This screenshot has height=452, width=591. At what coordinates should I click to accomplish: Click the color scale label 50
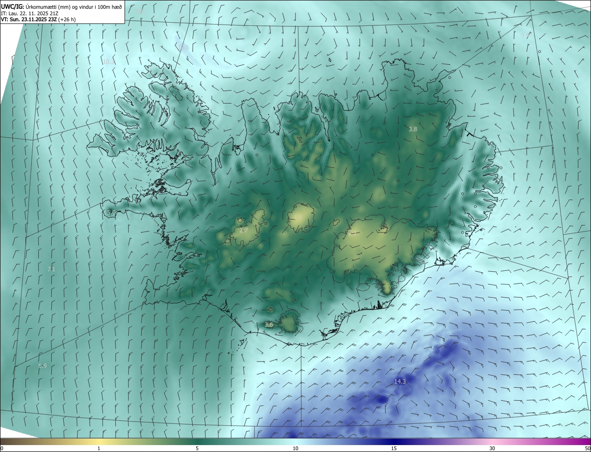(x=587, y=448)
